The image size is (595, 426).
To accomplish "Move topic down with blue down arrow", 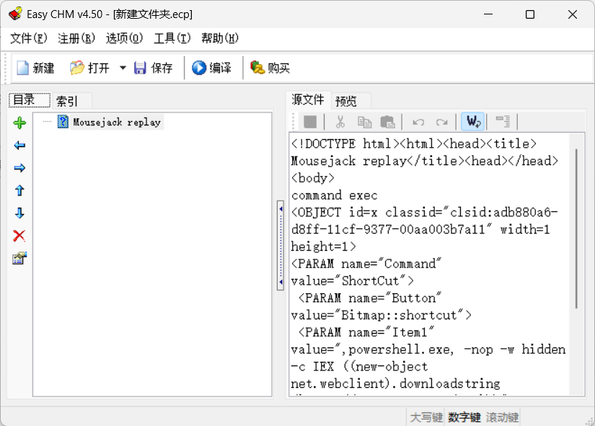I will click(x=19, y=213).
